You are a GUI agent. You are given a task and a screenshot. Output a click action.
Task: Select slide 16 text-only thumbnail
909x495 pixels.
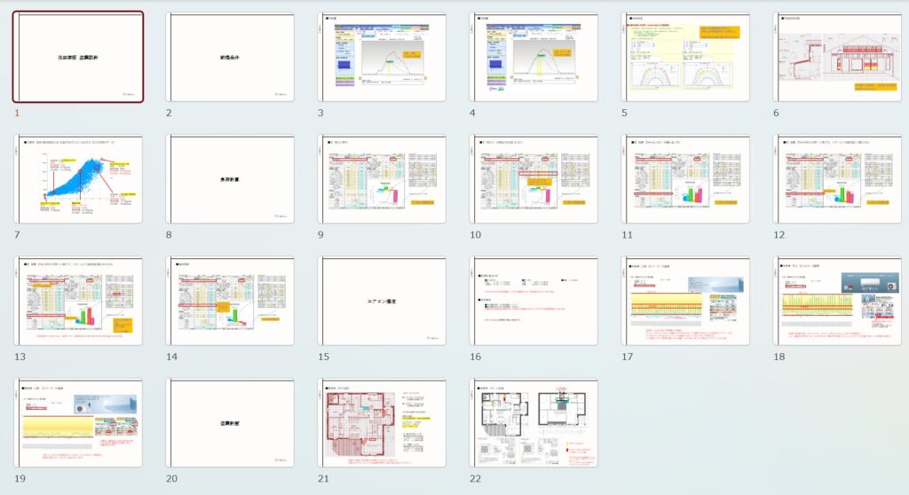pyautogui.click(x=534, y=302)
